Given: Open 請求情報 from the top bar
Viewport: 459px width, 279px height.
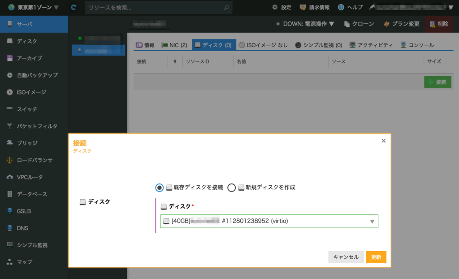Looking at the screenshot, I should tap(315, 8).
